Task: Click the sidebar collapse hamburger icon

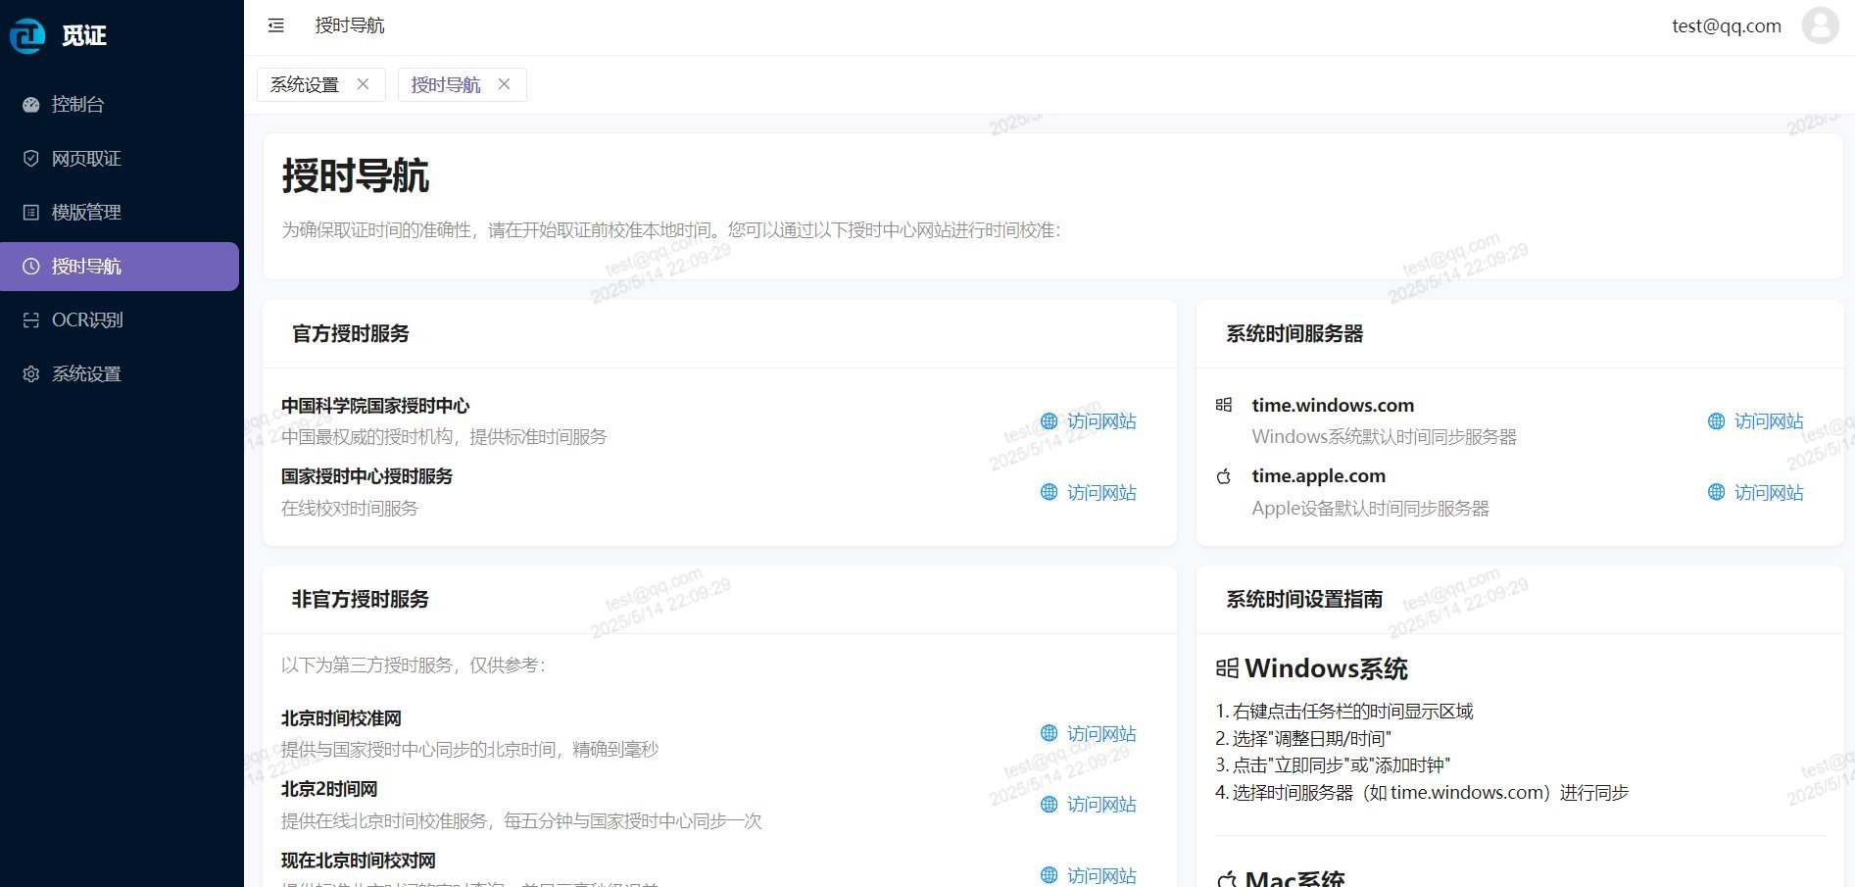Action: point(276,25)
